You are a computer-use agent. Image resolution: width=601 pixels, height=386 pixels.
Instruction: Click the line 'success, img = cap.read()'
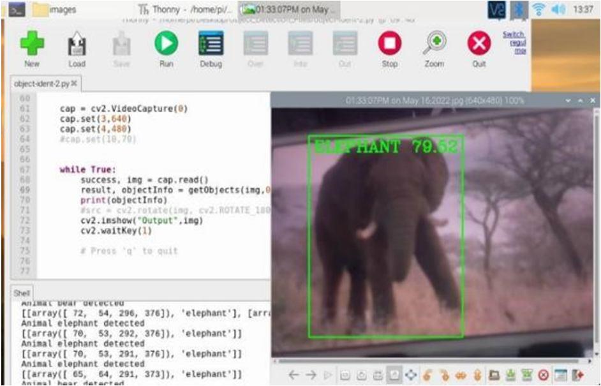144,180
